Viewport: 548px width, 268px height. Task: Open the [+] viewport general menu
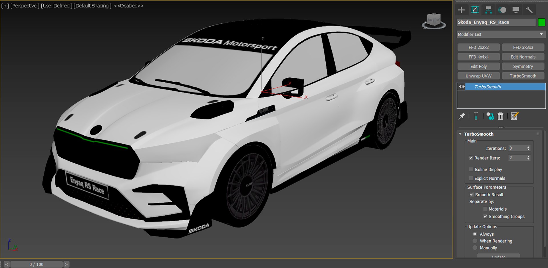(5, 6)
